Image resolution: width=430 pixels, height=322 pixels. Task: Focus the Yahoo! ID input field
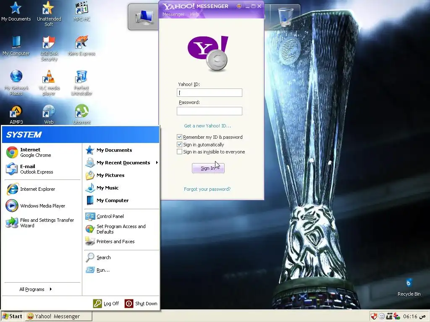[210, 93]
